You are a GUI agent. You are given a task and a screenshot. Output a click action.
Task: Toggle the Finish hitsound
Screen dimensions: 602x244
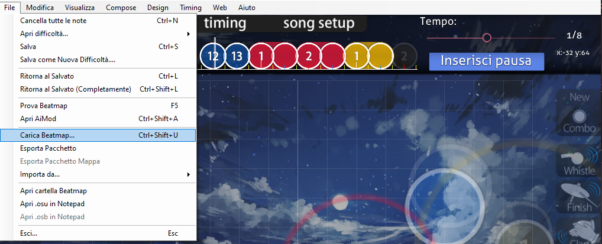pos(579,197)
